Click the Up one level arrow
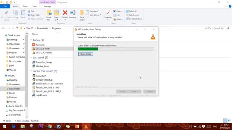The image size is (232, 130). pos(17,28)
